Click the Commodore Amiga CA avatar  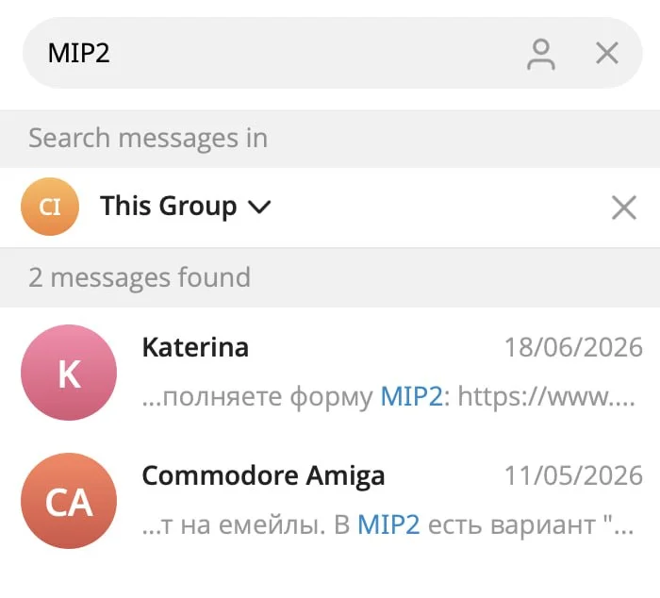click(x=69, y=501)
